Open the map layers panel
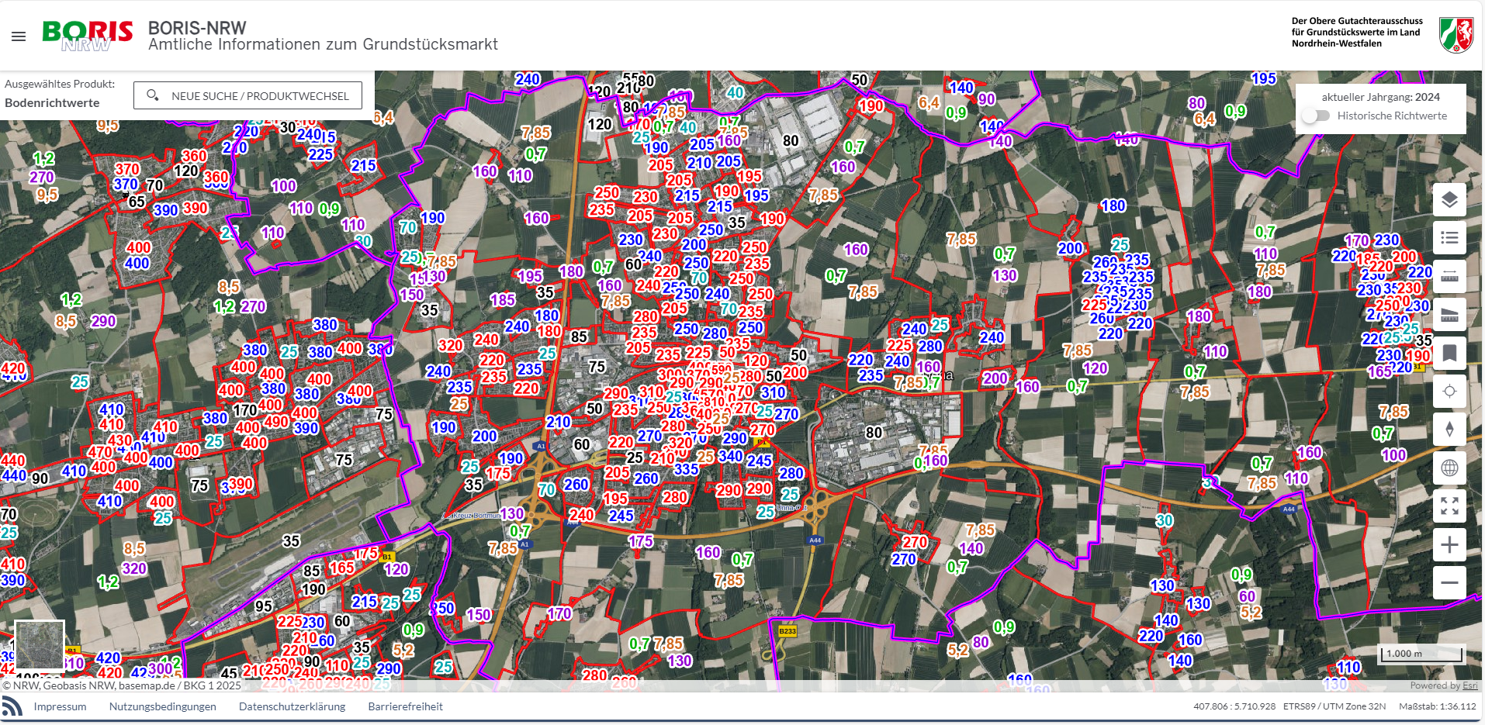The image size is (1485, 725). 1449,200
